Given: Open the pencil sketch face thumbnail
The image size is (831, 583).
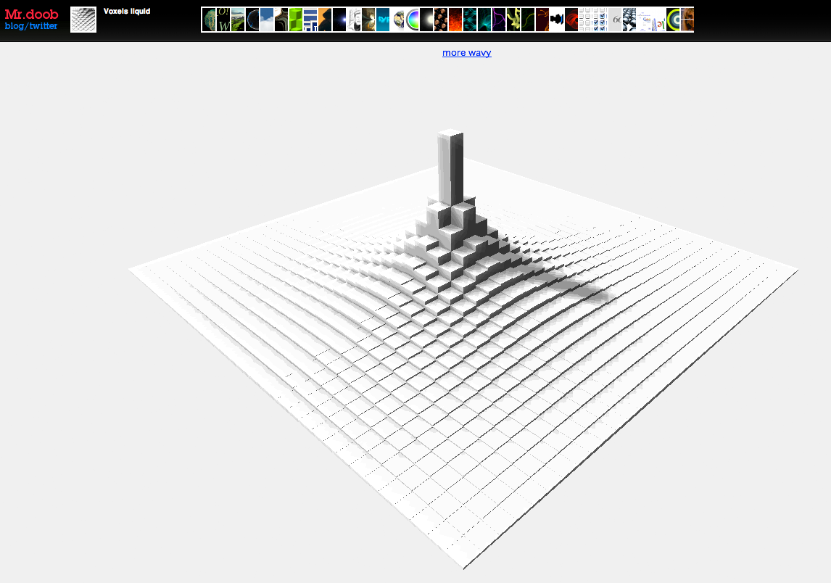Looking at the screenshot, I should (x=354, y=20).
